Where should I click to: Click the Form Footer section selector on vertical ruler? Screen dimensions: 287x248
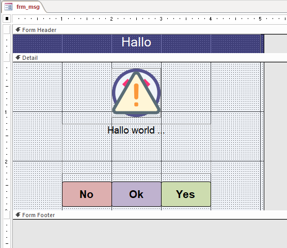7,214
